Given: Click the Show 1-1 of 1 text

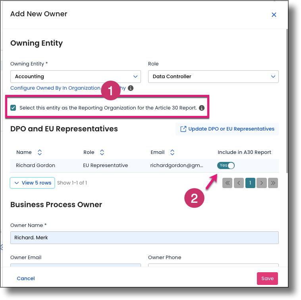Looking at the screenshot, I should tap(72, 183).
